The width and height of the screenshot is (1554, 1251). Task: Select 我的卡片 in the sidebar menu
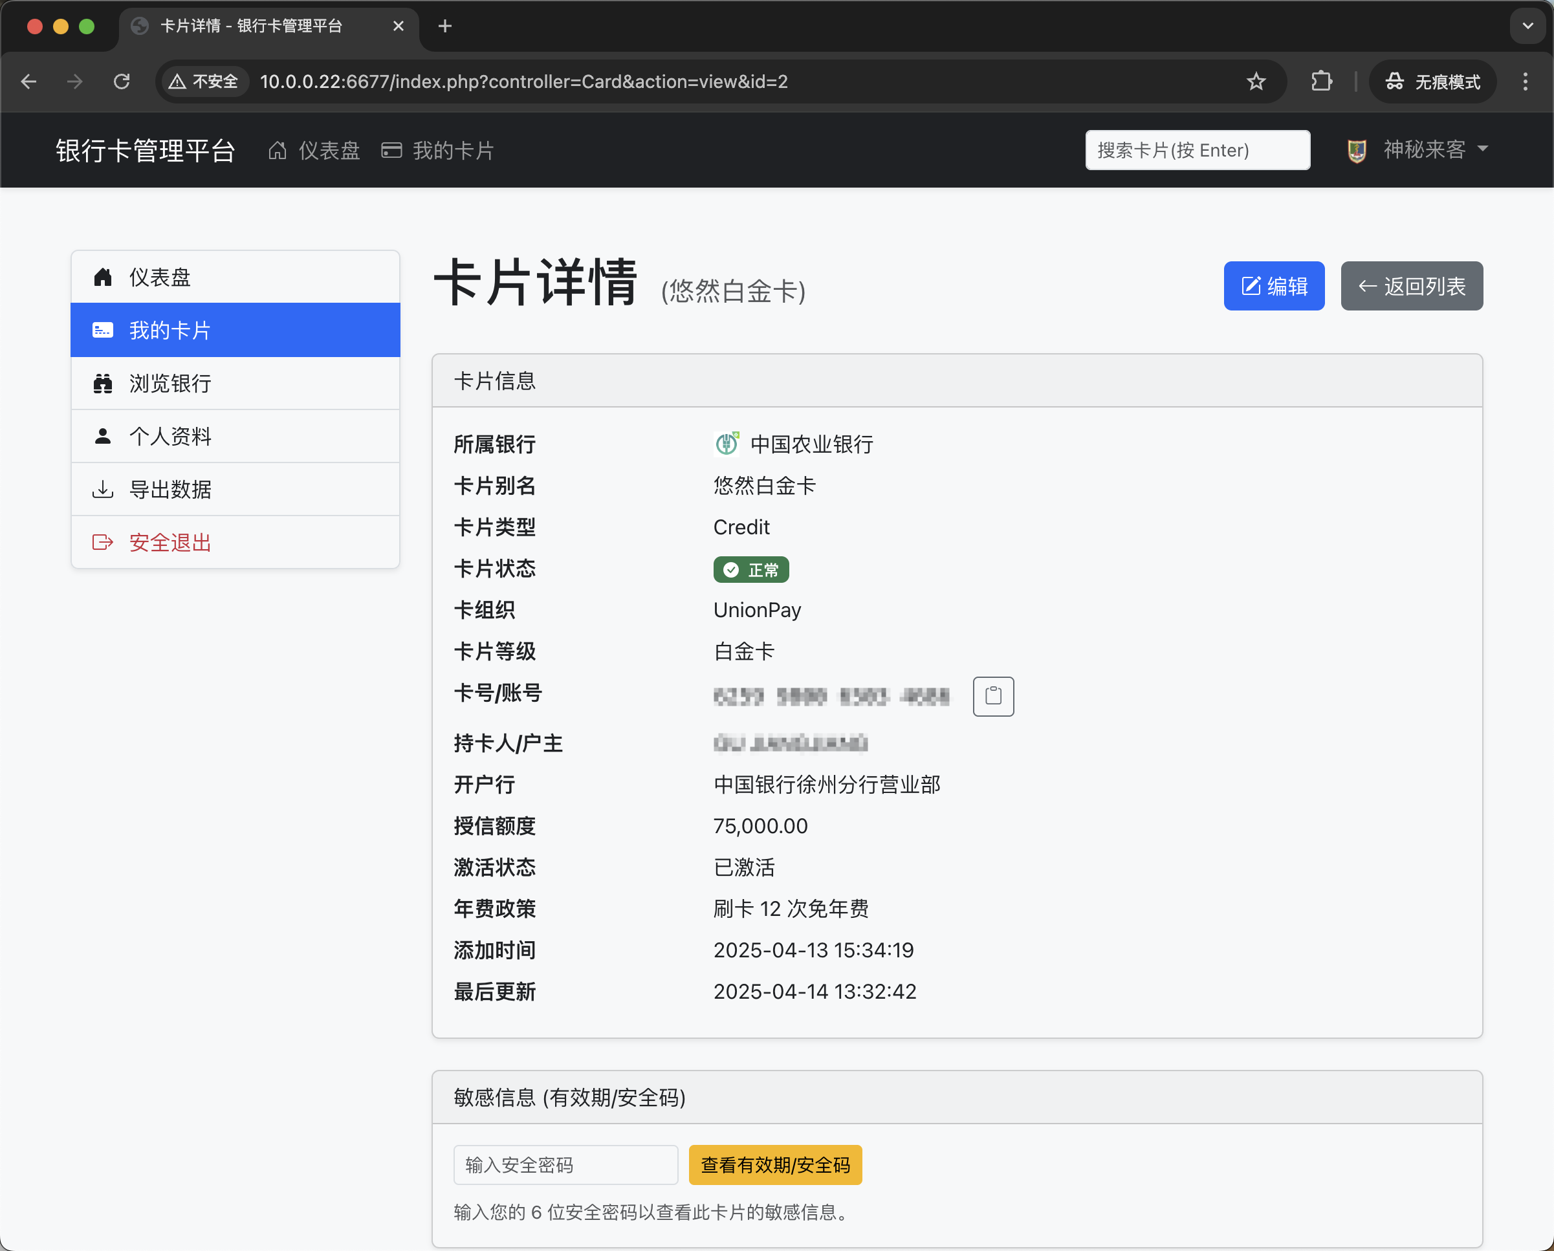coord(235,330)
